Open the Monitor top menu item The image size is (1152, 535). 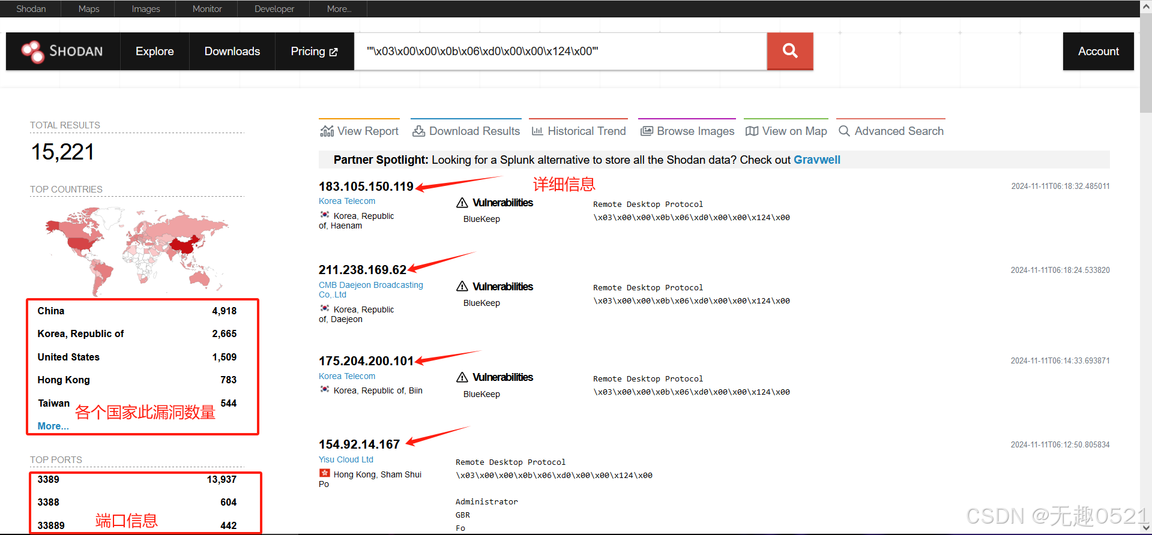tap(207, 9)
